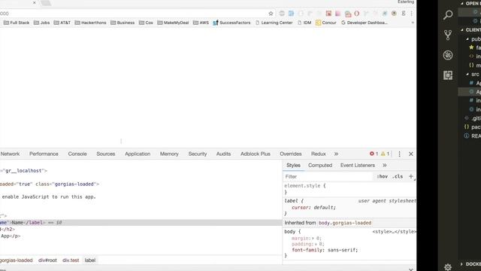Viewport: 481px width, 271px height.
Task: Open Search in VS Code activity bar
Action: pyautogui.click(x=448, y=15)
